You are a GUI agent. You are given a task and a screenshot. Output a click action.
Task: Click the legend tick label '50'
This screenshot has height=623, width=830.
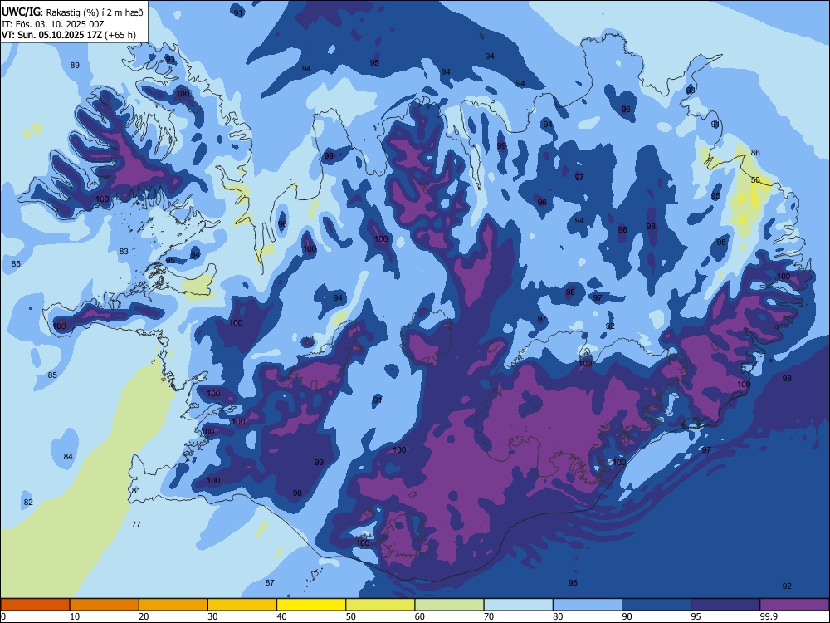(351, 616)
